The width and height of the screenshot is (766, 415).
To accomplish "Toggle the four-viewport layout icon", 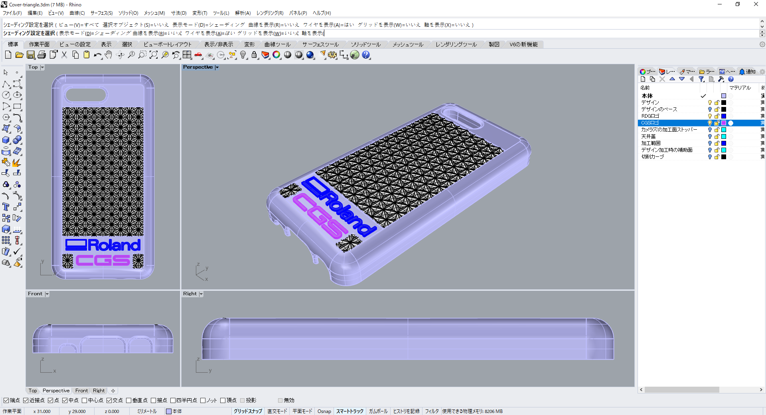I will [187, 55].
